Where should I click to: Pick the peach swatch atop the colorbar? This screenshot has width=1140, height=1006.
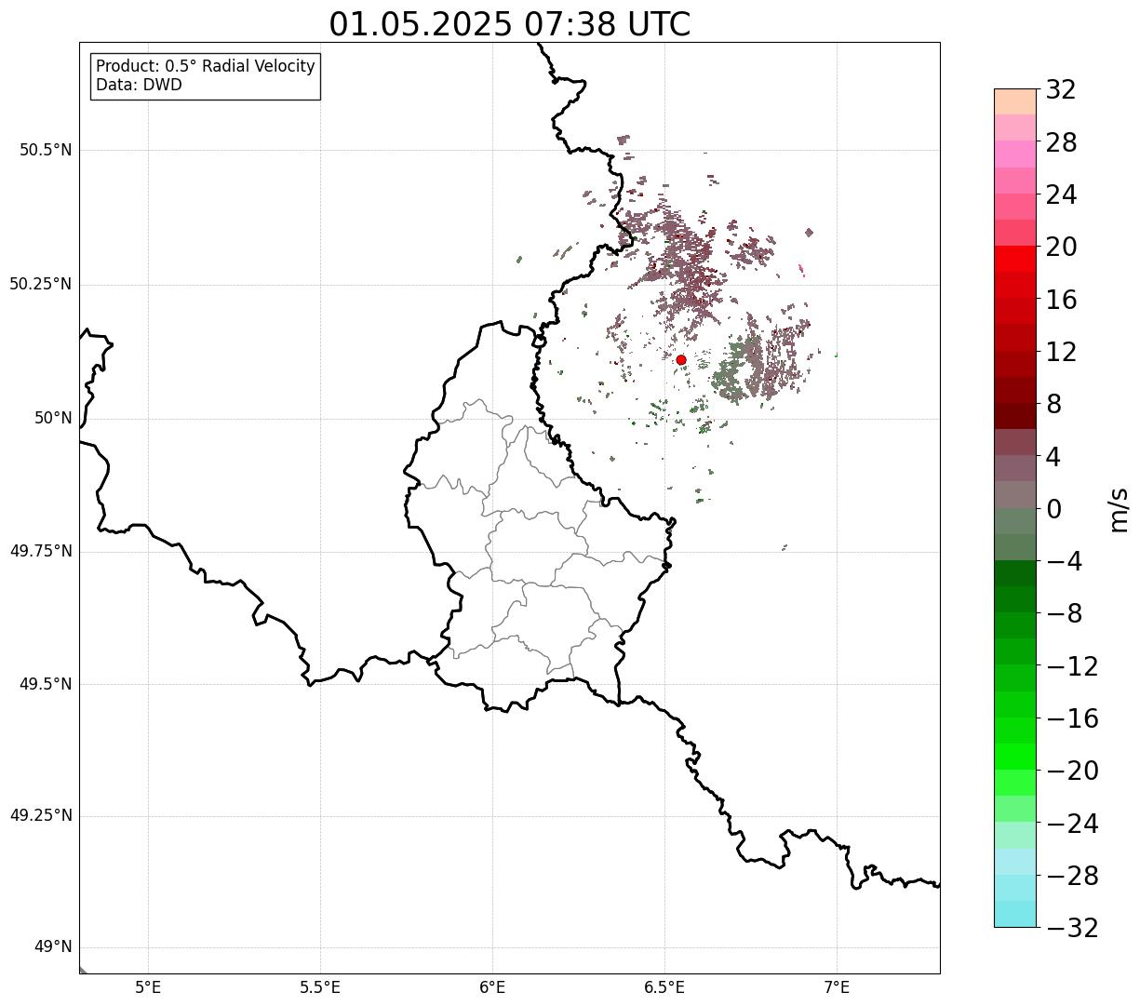click(x=1015, y=101)
